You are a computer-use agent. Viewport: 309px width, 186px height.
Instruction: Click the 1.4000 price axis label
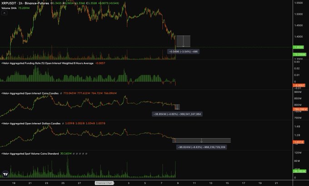click(x=299, y=37)
